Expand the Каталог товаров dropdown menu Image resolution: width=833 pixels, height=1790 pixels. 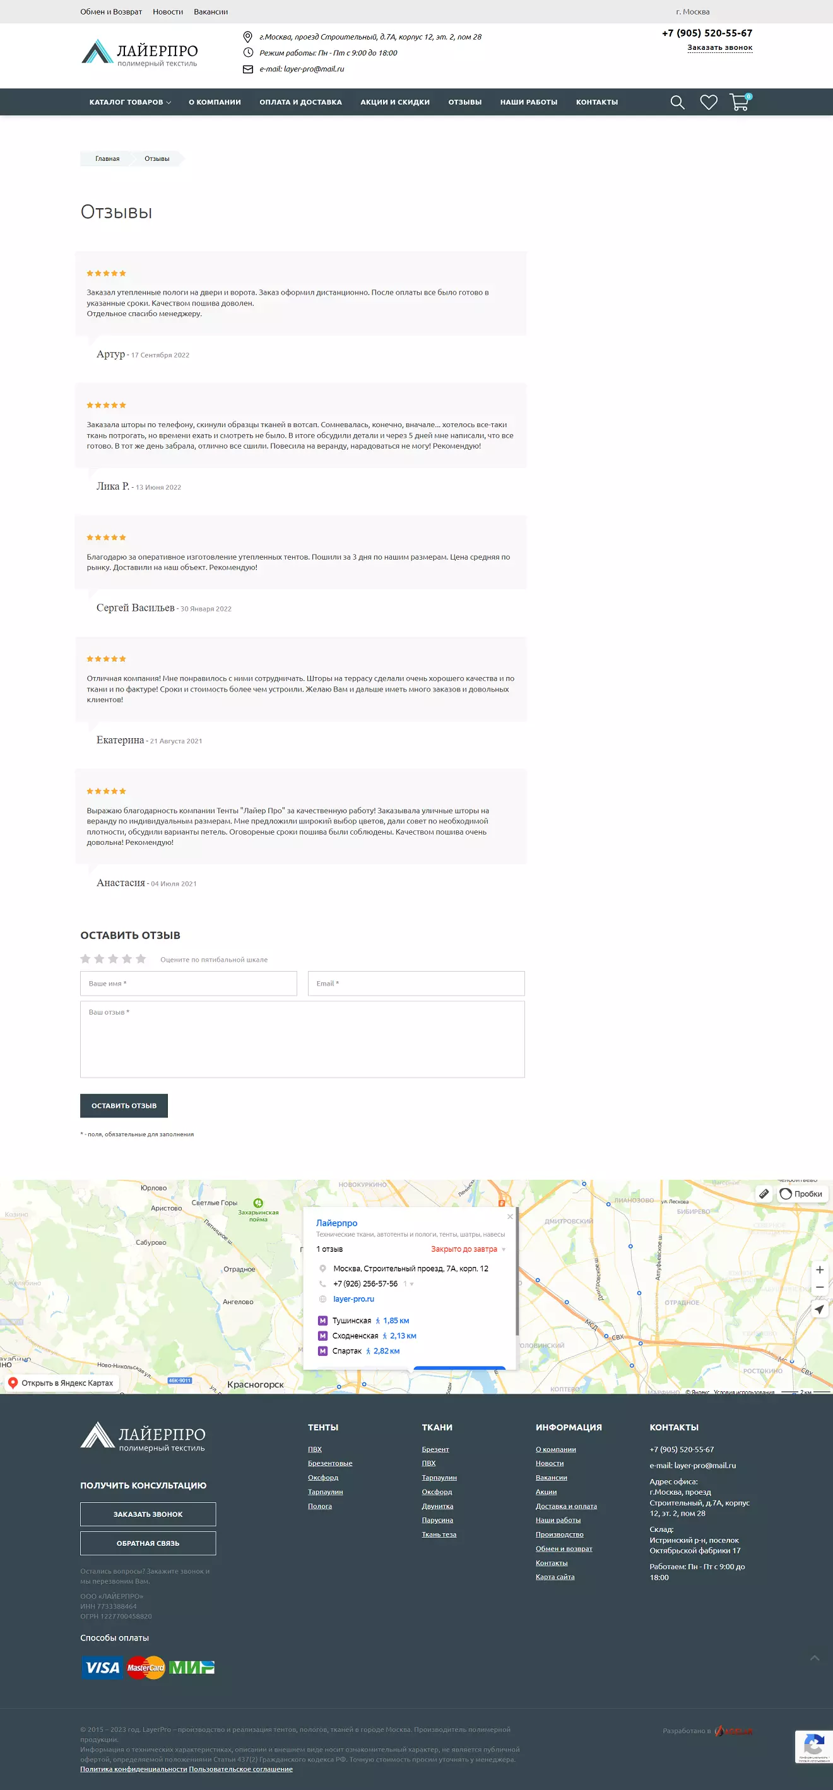[130, 102]
